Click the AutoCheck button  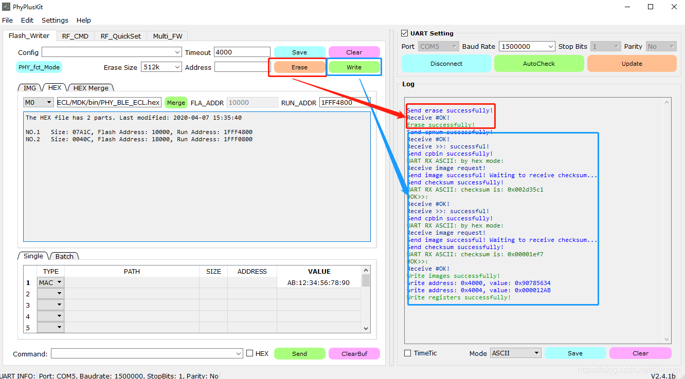tap(539, 64)
